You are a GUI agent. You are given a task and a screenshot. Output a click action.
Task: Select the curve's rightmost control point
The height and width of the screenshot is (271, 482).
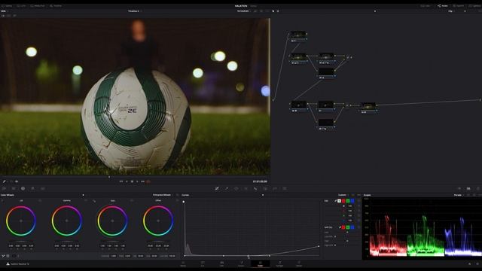coord(319,246)
